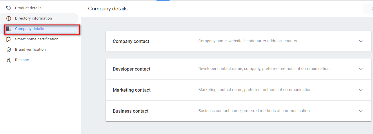Open Smart home certification page
The height and width of the screenshot is (134, 373).
(37, 39)
